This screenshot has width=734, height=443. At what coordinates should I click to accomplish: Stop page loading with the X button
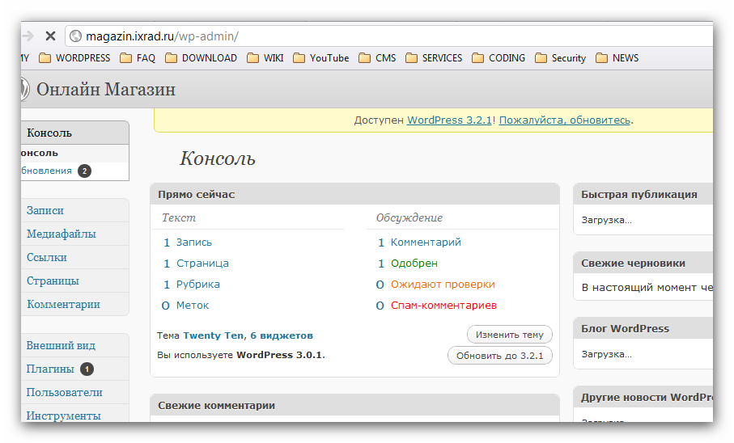click(x=50, y=36)
